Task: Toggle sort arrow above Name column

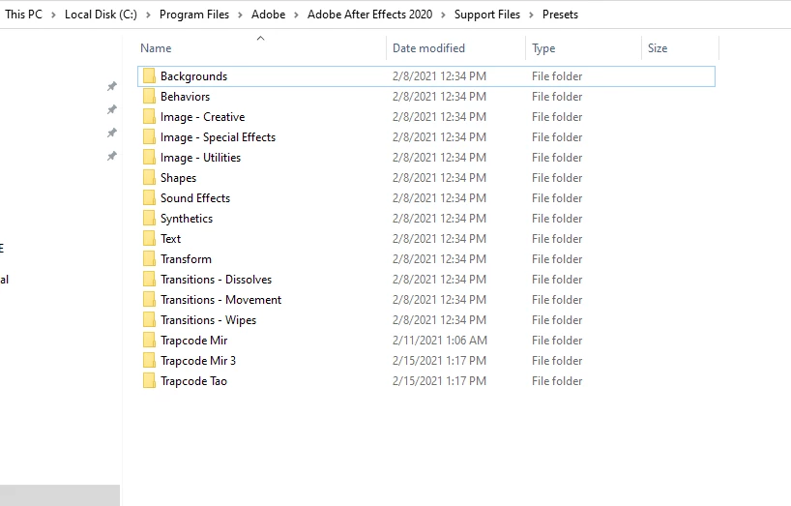Action: pos(261,39)
